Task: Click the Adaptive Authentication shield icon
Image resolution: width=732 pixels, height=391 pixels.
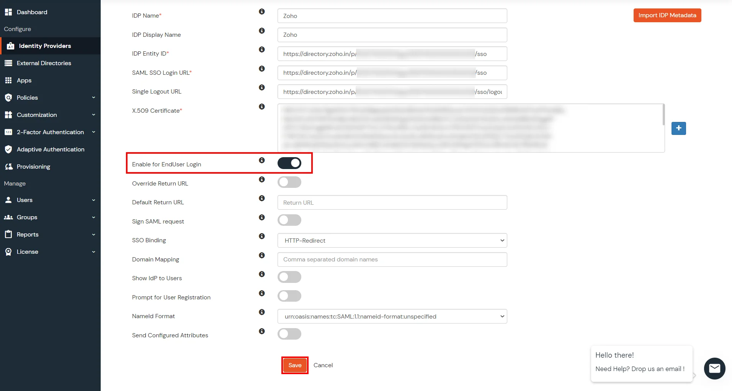Action: click(x=8, y=149)
